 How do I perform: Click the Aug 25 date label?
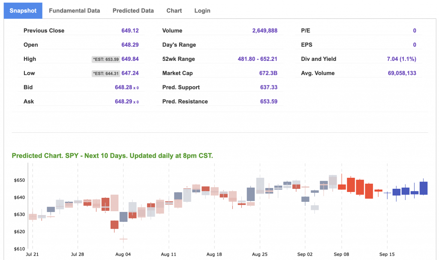260,254
